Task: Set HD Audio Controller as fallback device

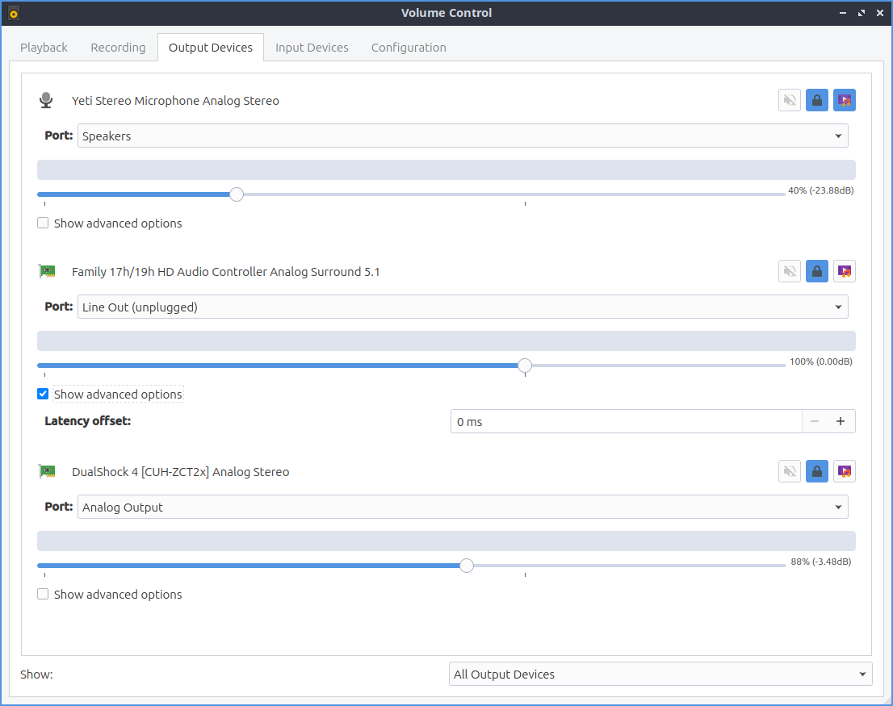Action: (x=844, y=272)
